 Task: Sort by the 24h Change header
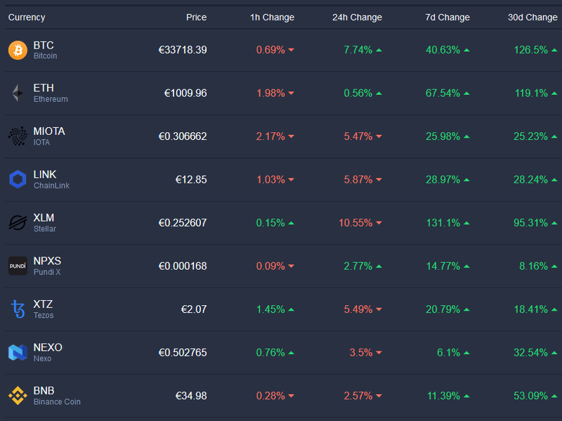pyautogui.click(x=357, y=17)
